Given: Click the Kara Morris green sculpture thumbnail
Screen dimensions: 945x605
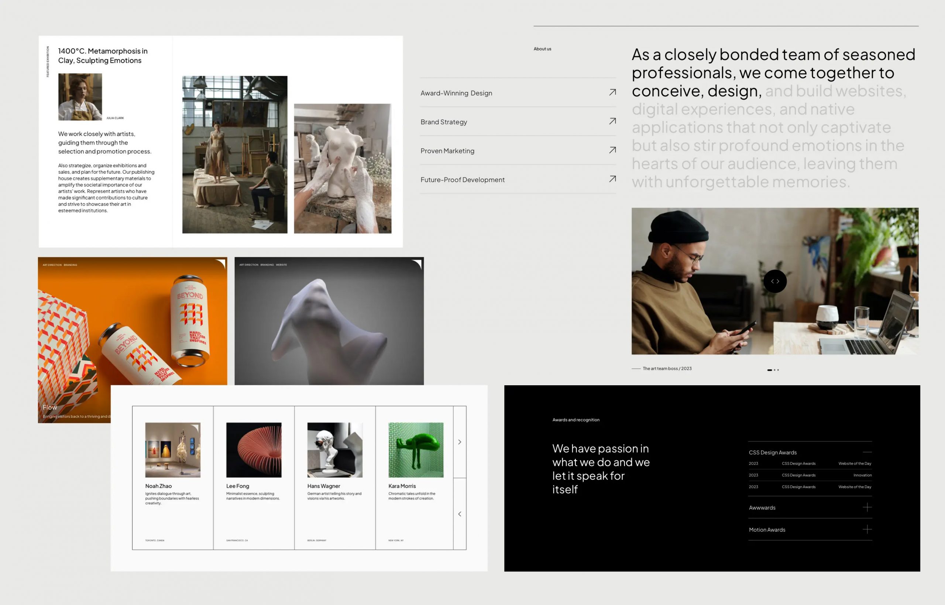Looking at the screenshot, I should [416, 450].
